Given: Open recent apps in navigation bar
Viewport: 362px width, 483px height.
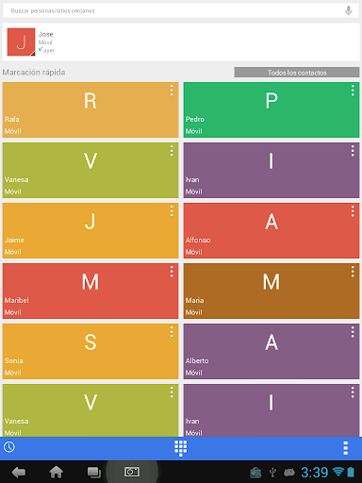Looking at the screenshot, I should click(94, 472).
